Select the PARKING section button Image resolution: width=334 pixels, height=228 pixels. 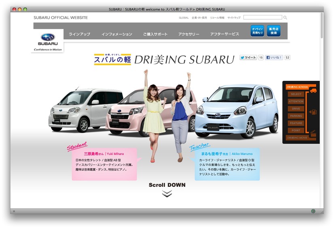coord(296,116)
